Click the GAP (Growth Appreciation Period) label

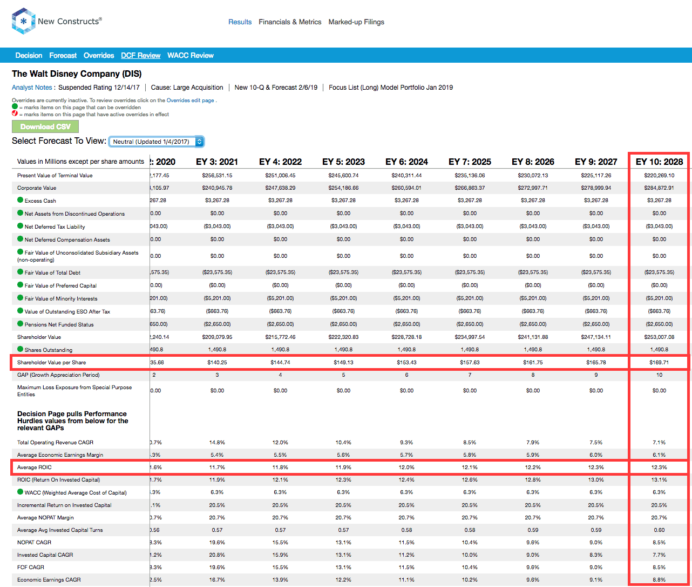pos(58,375)
